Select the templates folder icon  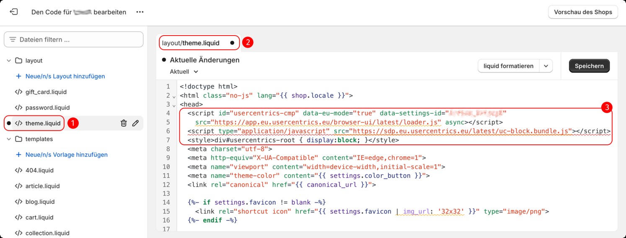[18, 139]
